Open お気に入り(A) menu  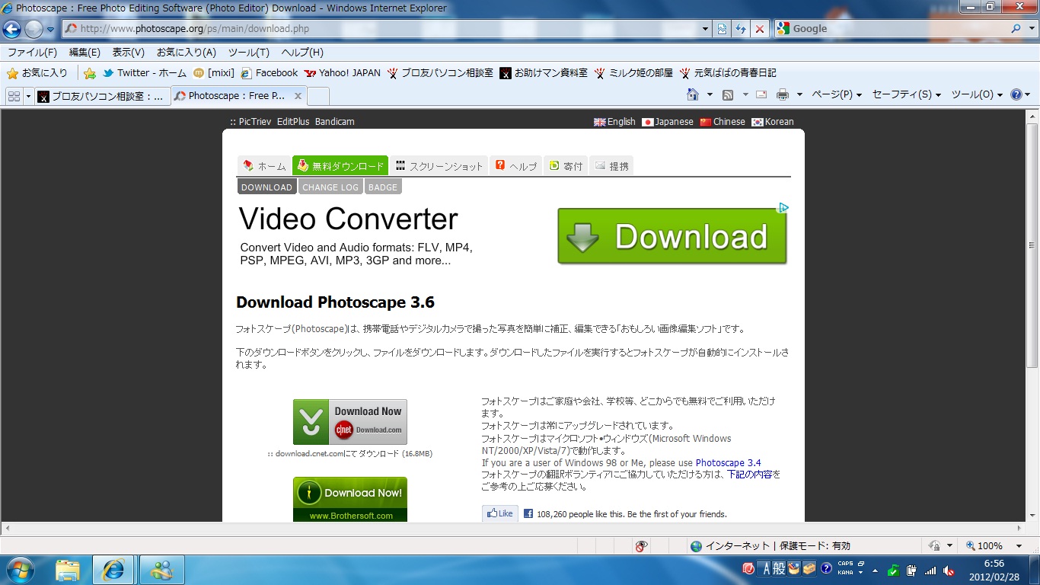pos(187,53)
